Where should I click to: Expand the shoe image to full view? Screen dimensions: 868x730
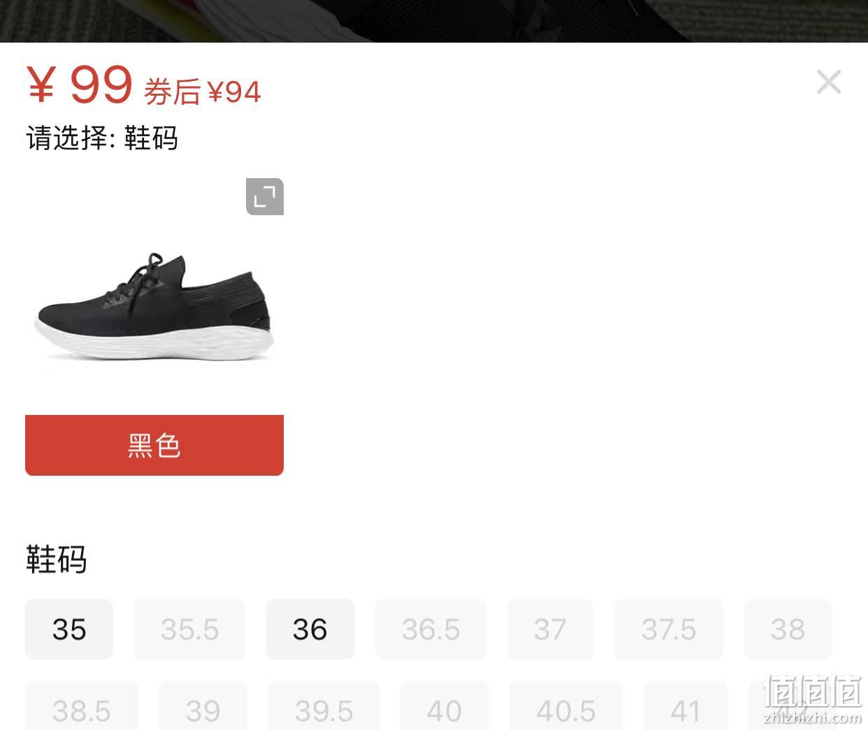pos(265,196)
